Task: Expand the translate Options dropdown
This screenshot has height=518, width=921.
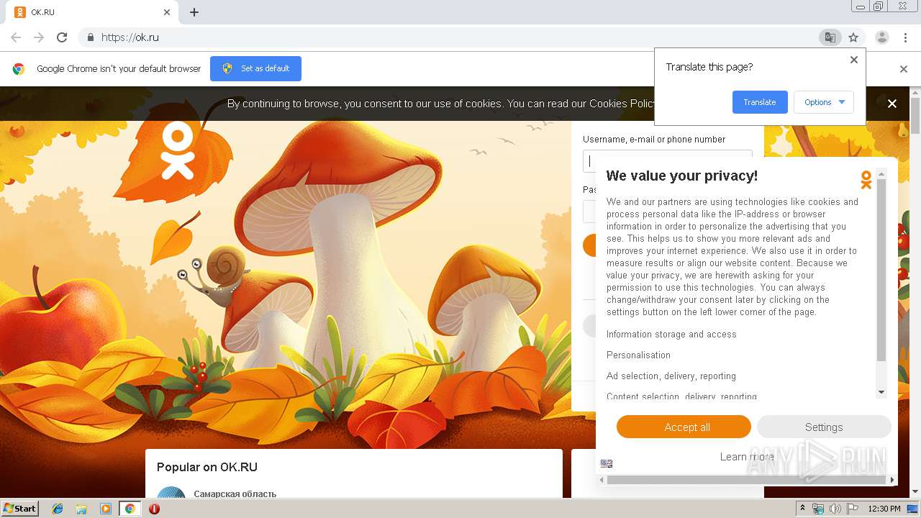Action: click(x=824, y=102)
